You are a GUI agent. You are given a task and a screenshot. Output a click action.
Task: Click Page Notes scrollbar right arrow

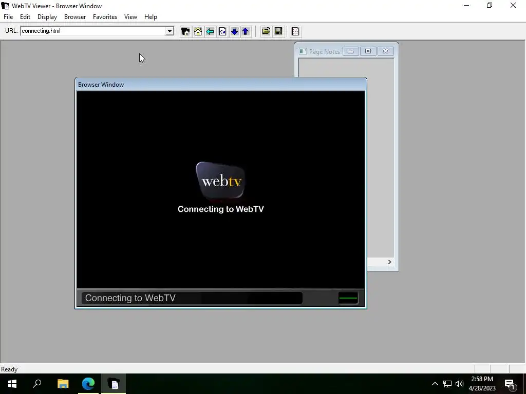[390, 262]
